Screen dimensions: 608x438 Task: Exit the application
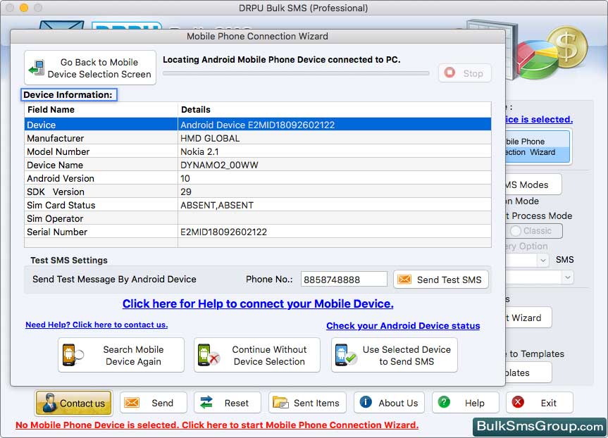pos(540,403)
